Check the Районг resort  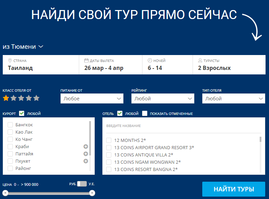(10, 168)
